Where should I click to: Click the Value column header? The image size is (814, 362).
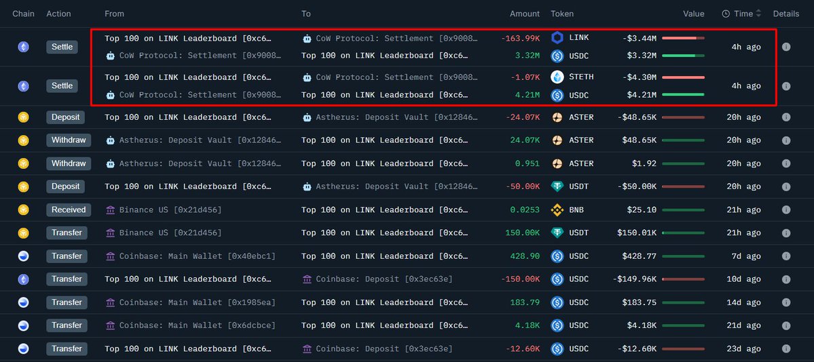[x=694, y=14]
